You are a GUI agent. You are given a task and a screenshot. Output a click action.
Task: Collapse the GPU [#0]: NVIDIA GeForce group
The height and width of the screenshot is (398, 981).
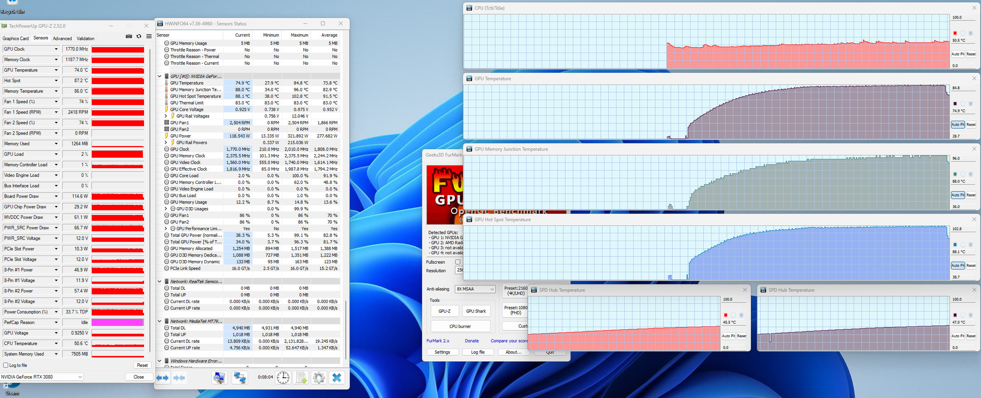click(x=160, y=76)
